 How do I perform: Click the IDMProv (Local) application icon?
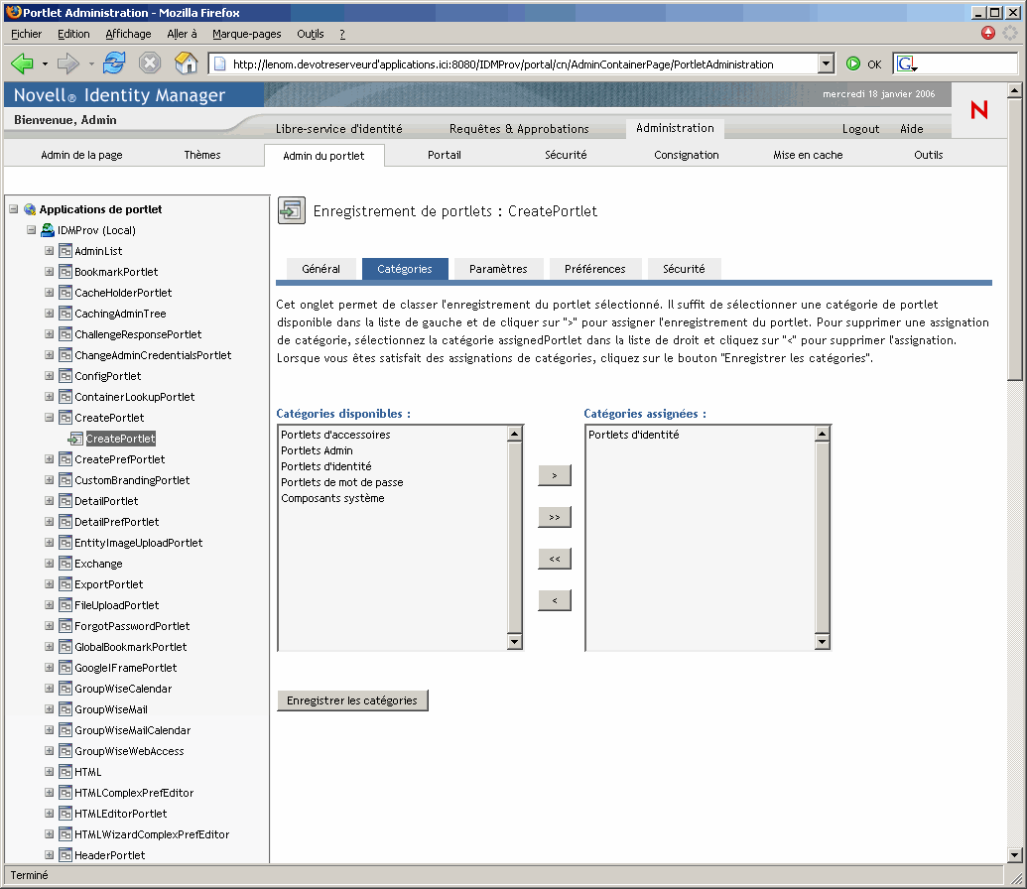[48, 230]
